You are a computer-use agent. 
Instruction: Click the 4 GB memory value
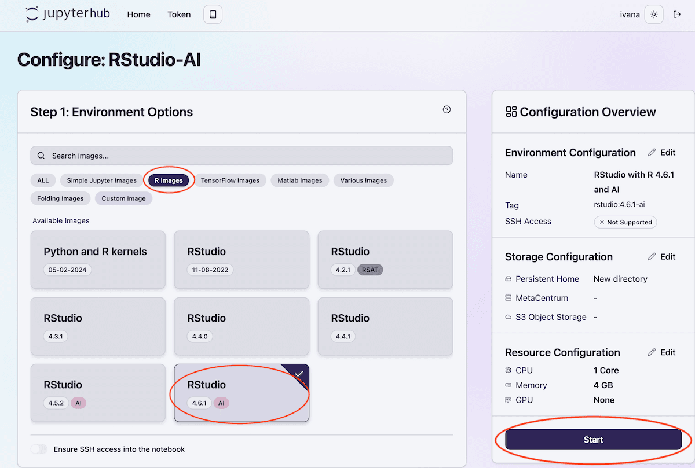pos(603,385)
